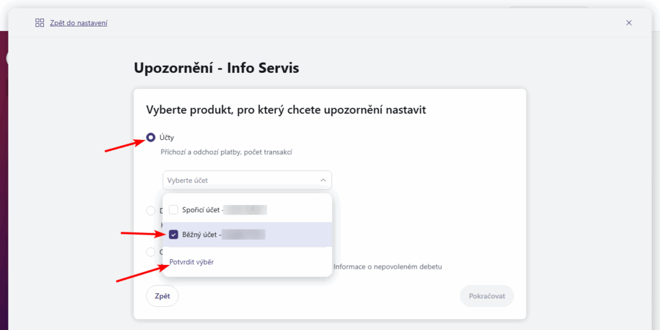
Task: Select the Spořicí účet list option
Action: (x=202, y=209)
